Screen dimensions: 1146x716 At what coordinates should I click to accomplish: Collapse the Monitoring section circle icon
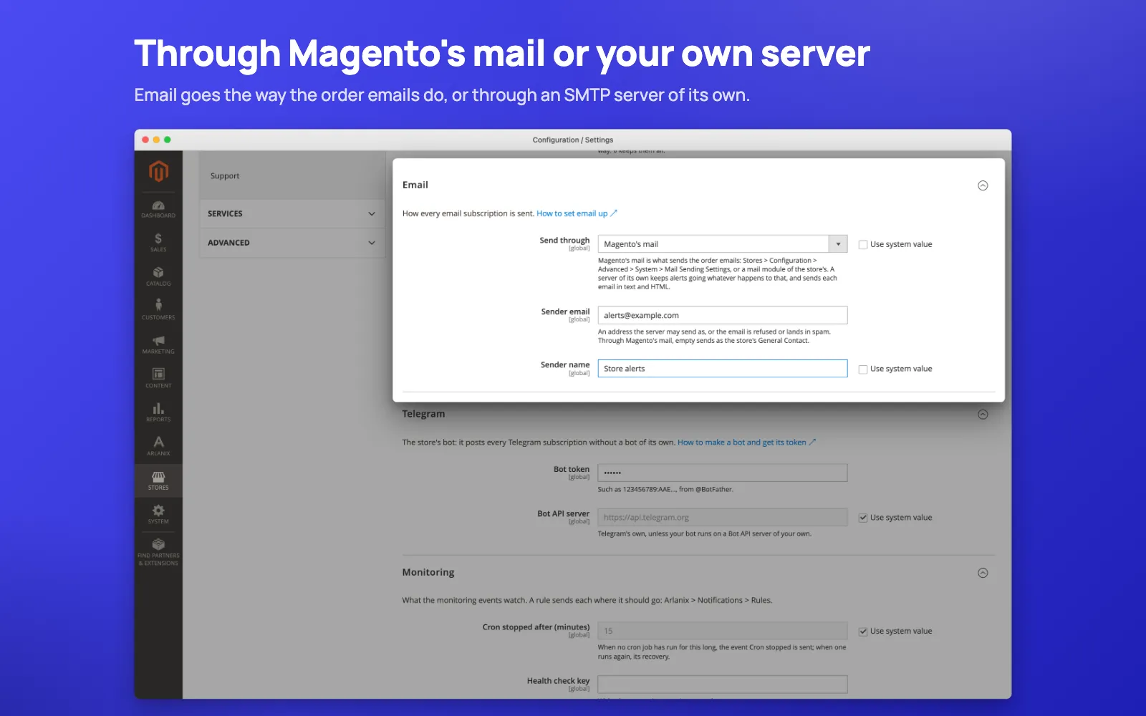[983, 573]
